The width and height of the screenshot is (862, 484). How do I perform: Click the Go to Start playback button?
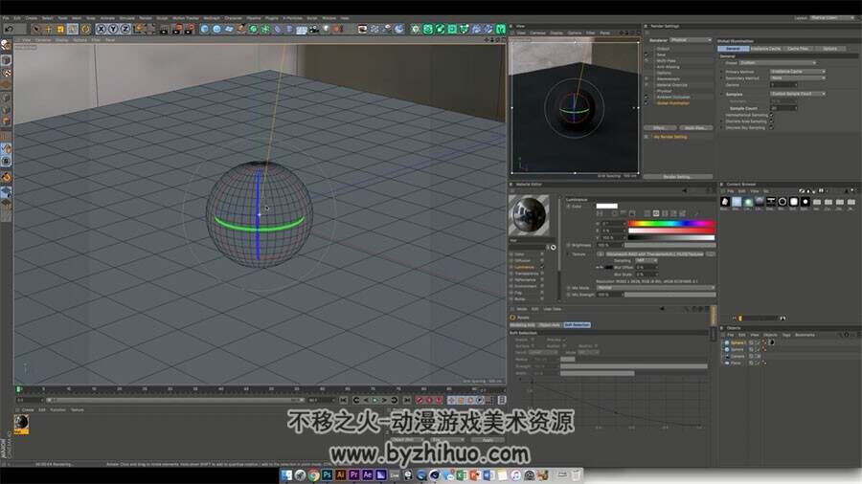click(344, 400)
